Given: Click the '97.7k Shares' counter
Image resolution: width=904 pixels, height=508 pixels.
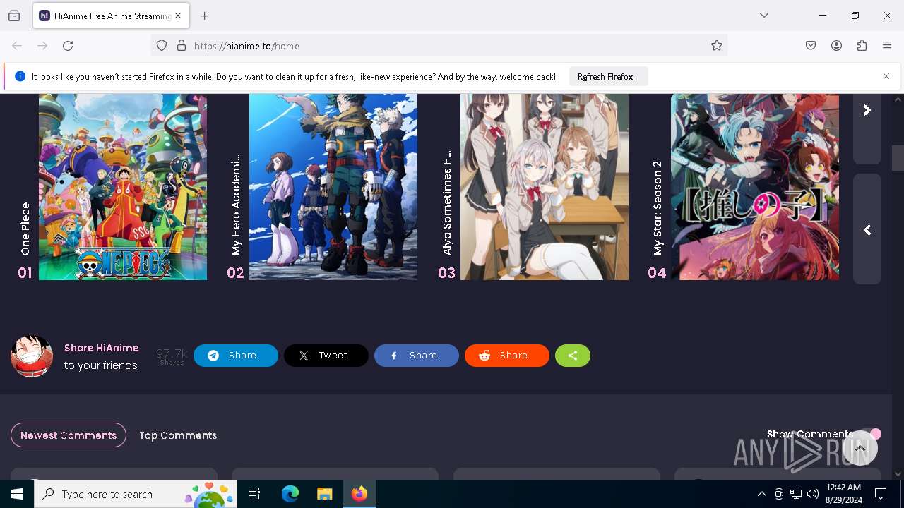Looking at the screenshot, I should (172, 356).
